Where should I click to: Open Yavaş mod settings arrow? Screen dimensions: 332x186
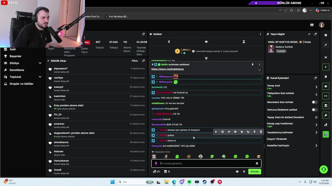point(316,87)
